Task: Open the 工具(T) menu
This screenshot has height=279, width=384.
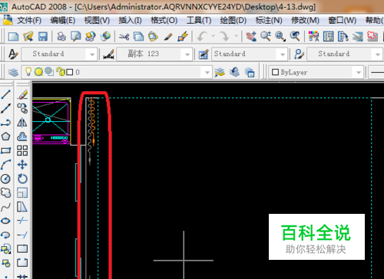Action: coord(199,20)
